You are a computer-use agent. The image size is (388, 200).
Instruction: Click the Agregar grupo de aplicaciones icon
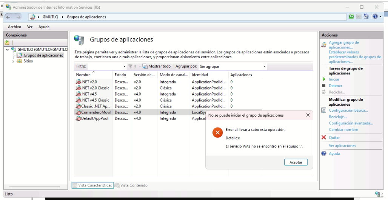pyautogui.click(x=324, y=45)
